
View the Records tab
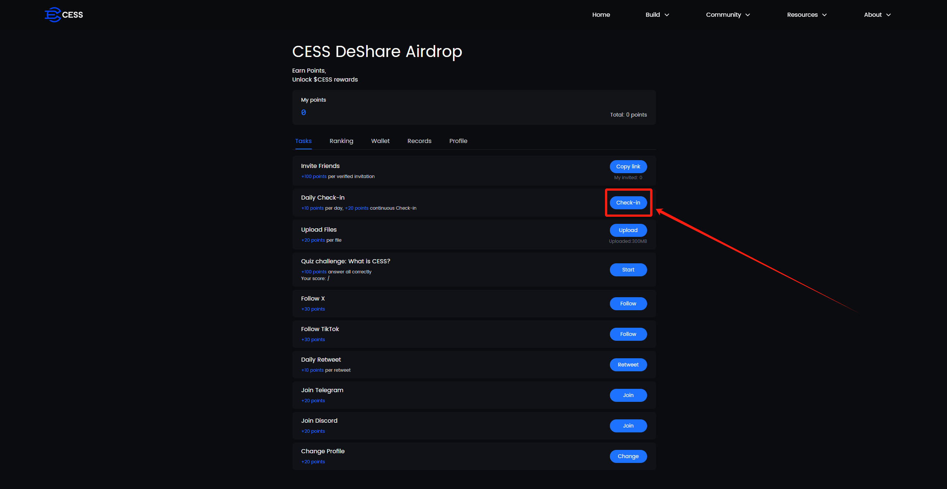pos(419,141)
